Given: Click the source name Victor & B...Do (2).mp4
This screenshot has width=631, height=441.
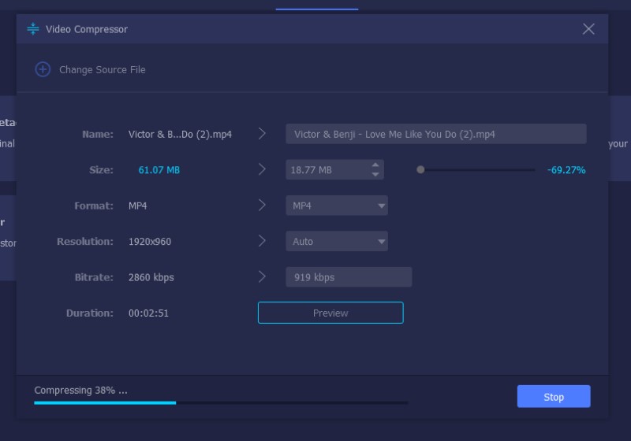Looking at the screenshot, I should coord(180,135).
